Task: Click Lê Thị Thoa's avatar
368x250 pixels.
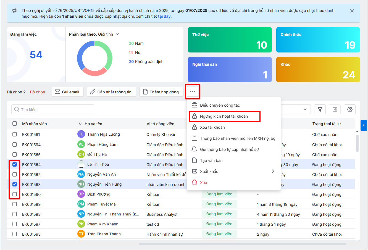Action: (x=81, y=164)
